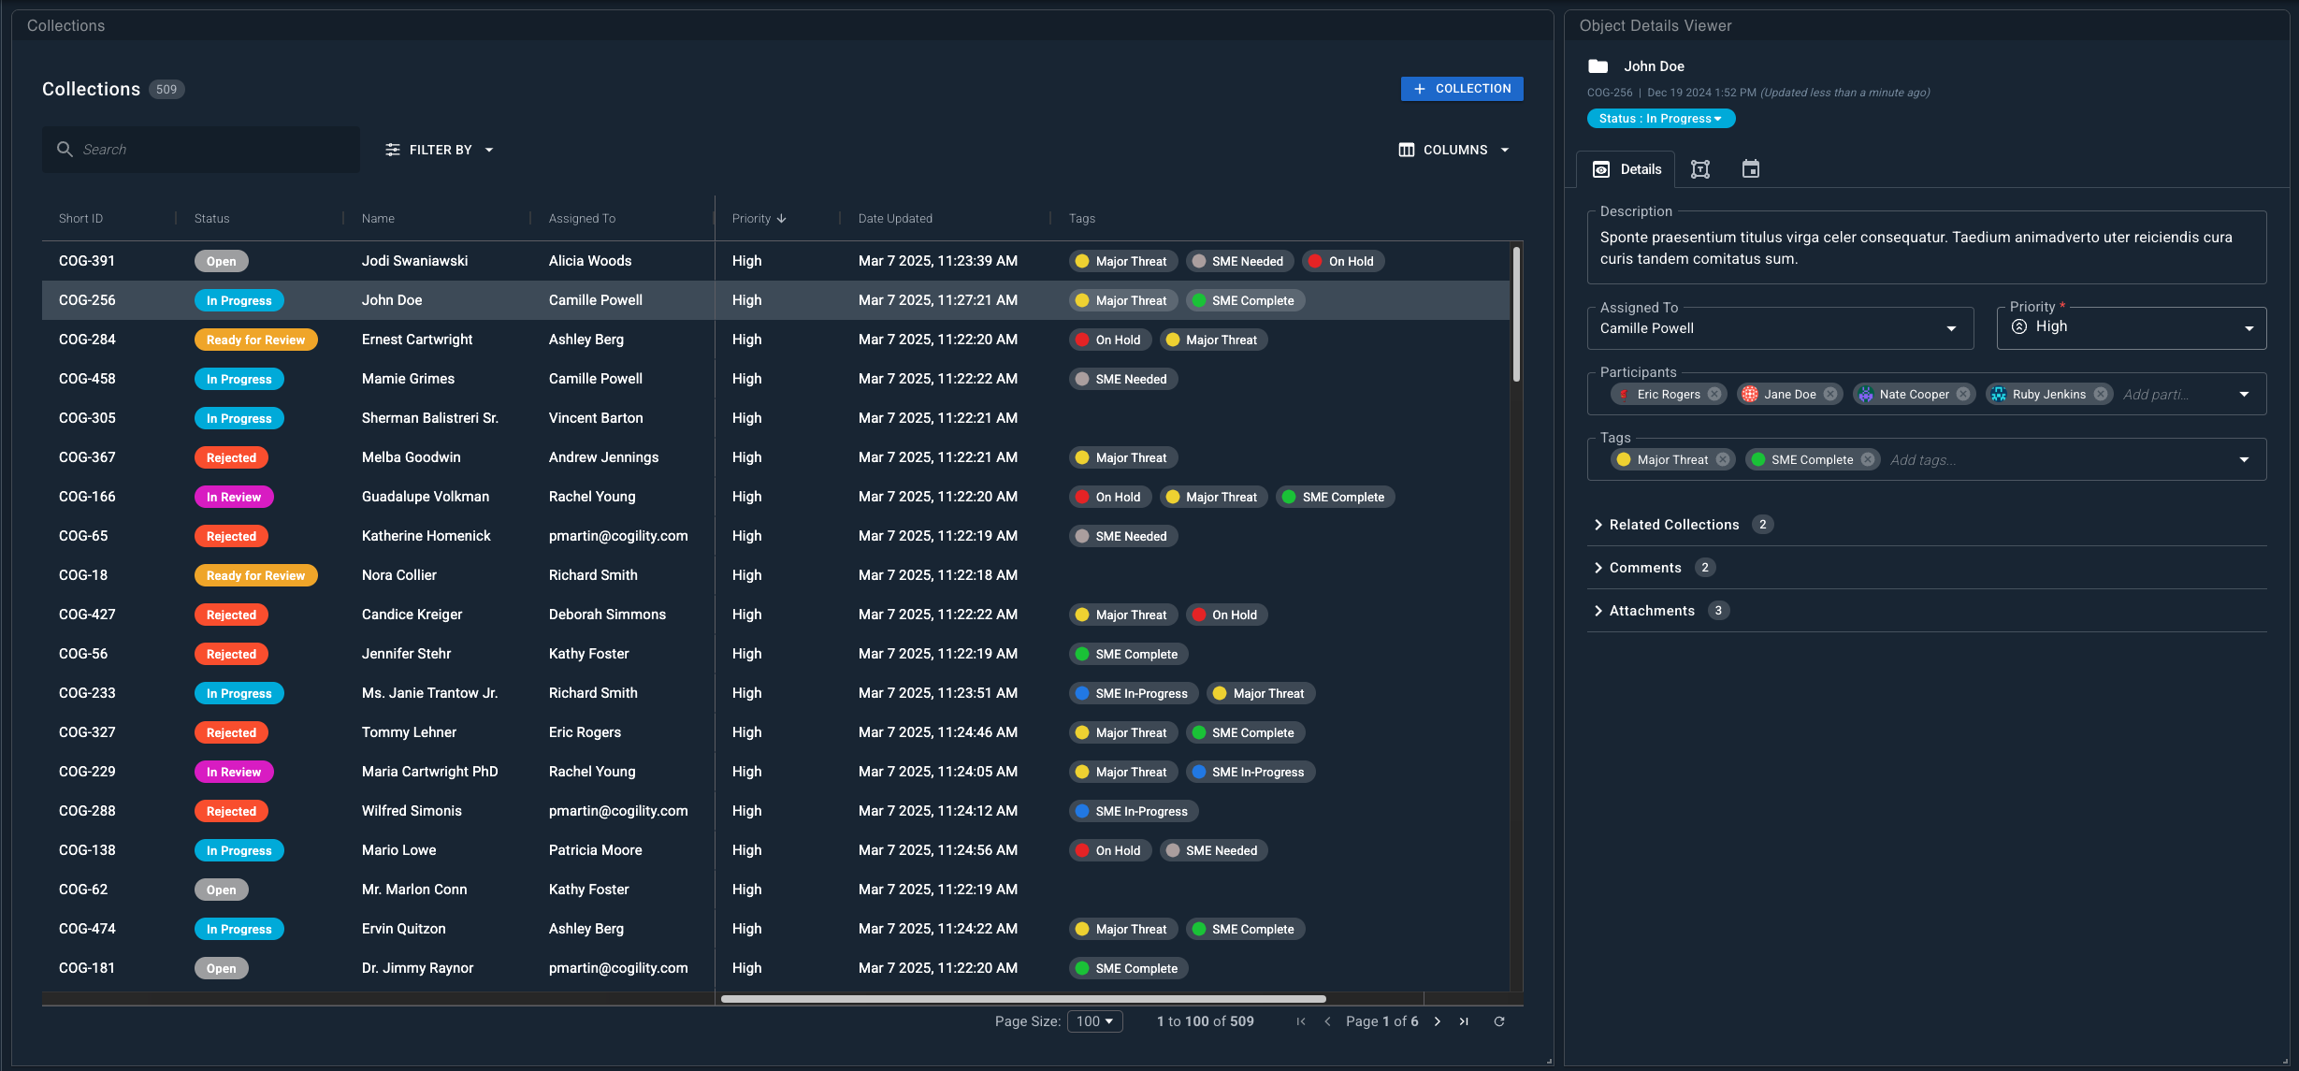Go to the last page using the pagination icon
2299x1071 pixels.
1464,1021
